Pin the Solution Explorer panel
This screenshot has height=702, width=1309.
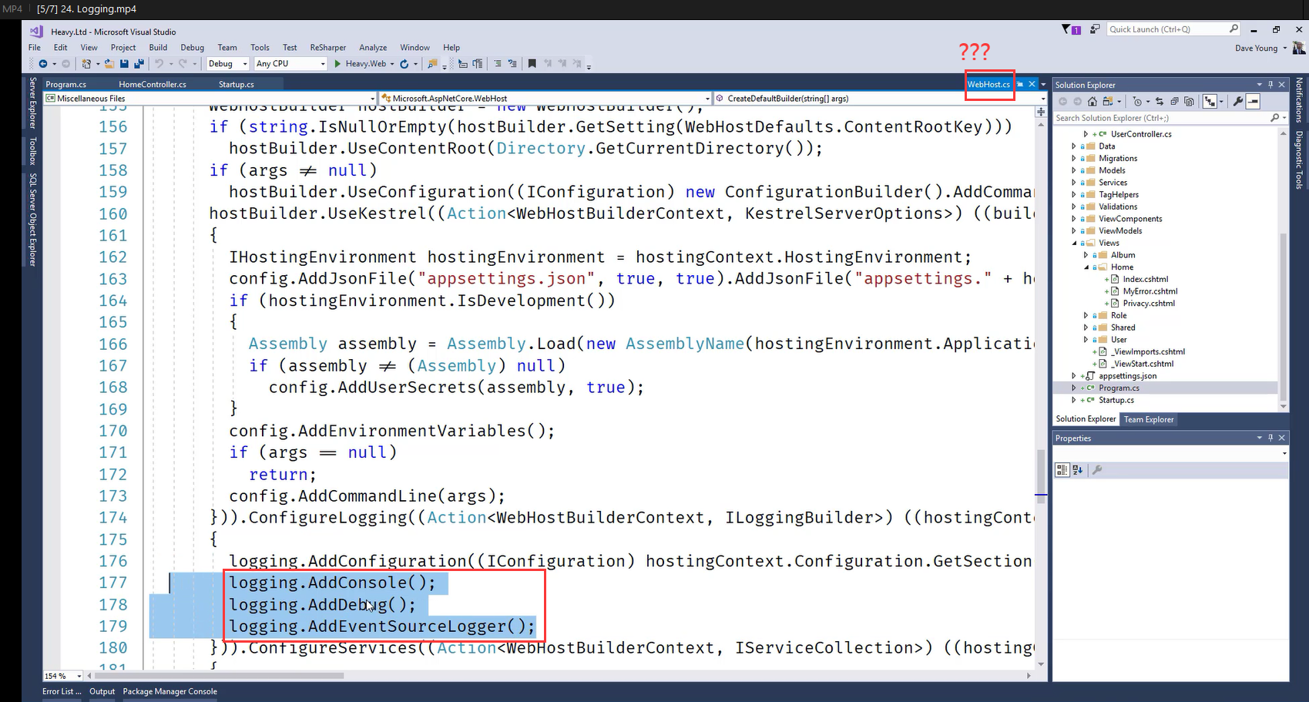pyautogui.click(x=1270, y=85)
